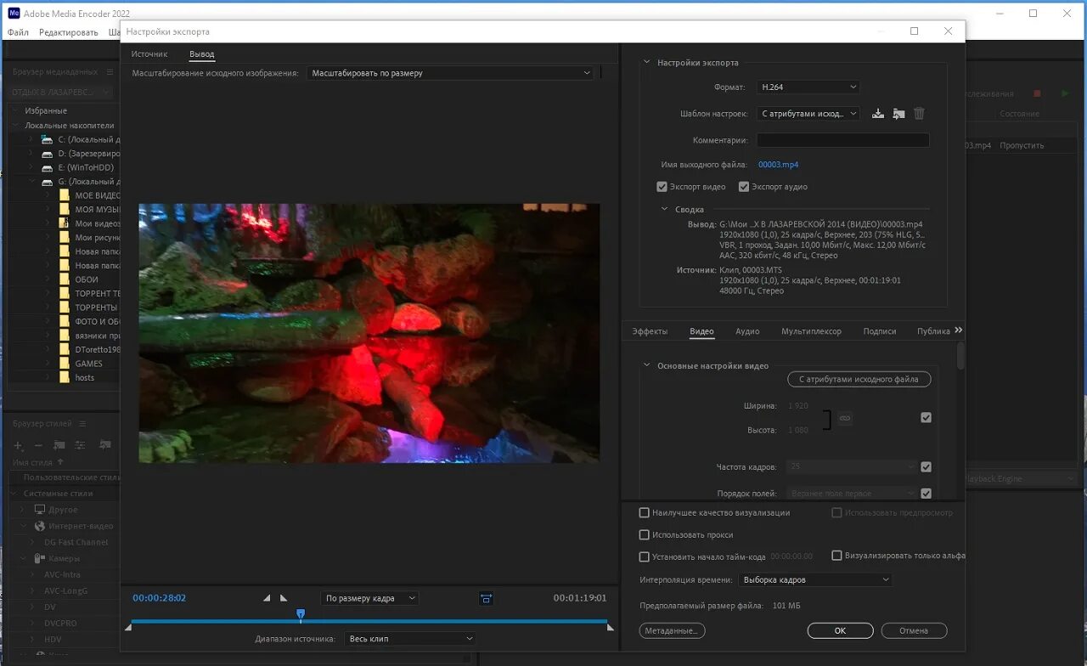Click the set in point marker icon
The width and height of the screenshot is (1087, 666).
pyautogui.click(x=267, y=598)
